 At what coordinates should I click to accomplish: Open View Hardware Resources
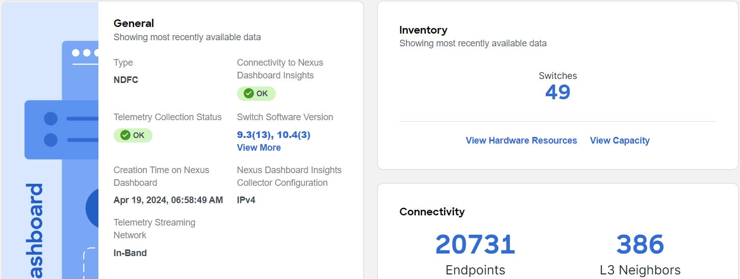(x=521, y=141)
